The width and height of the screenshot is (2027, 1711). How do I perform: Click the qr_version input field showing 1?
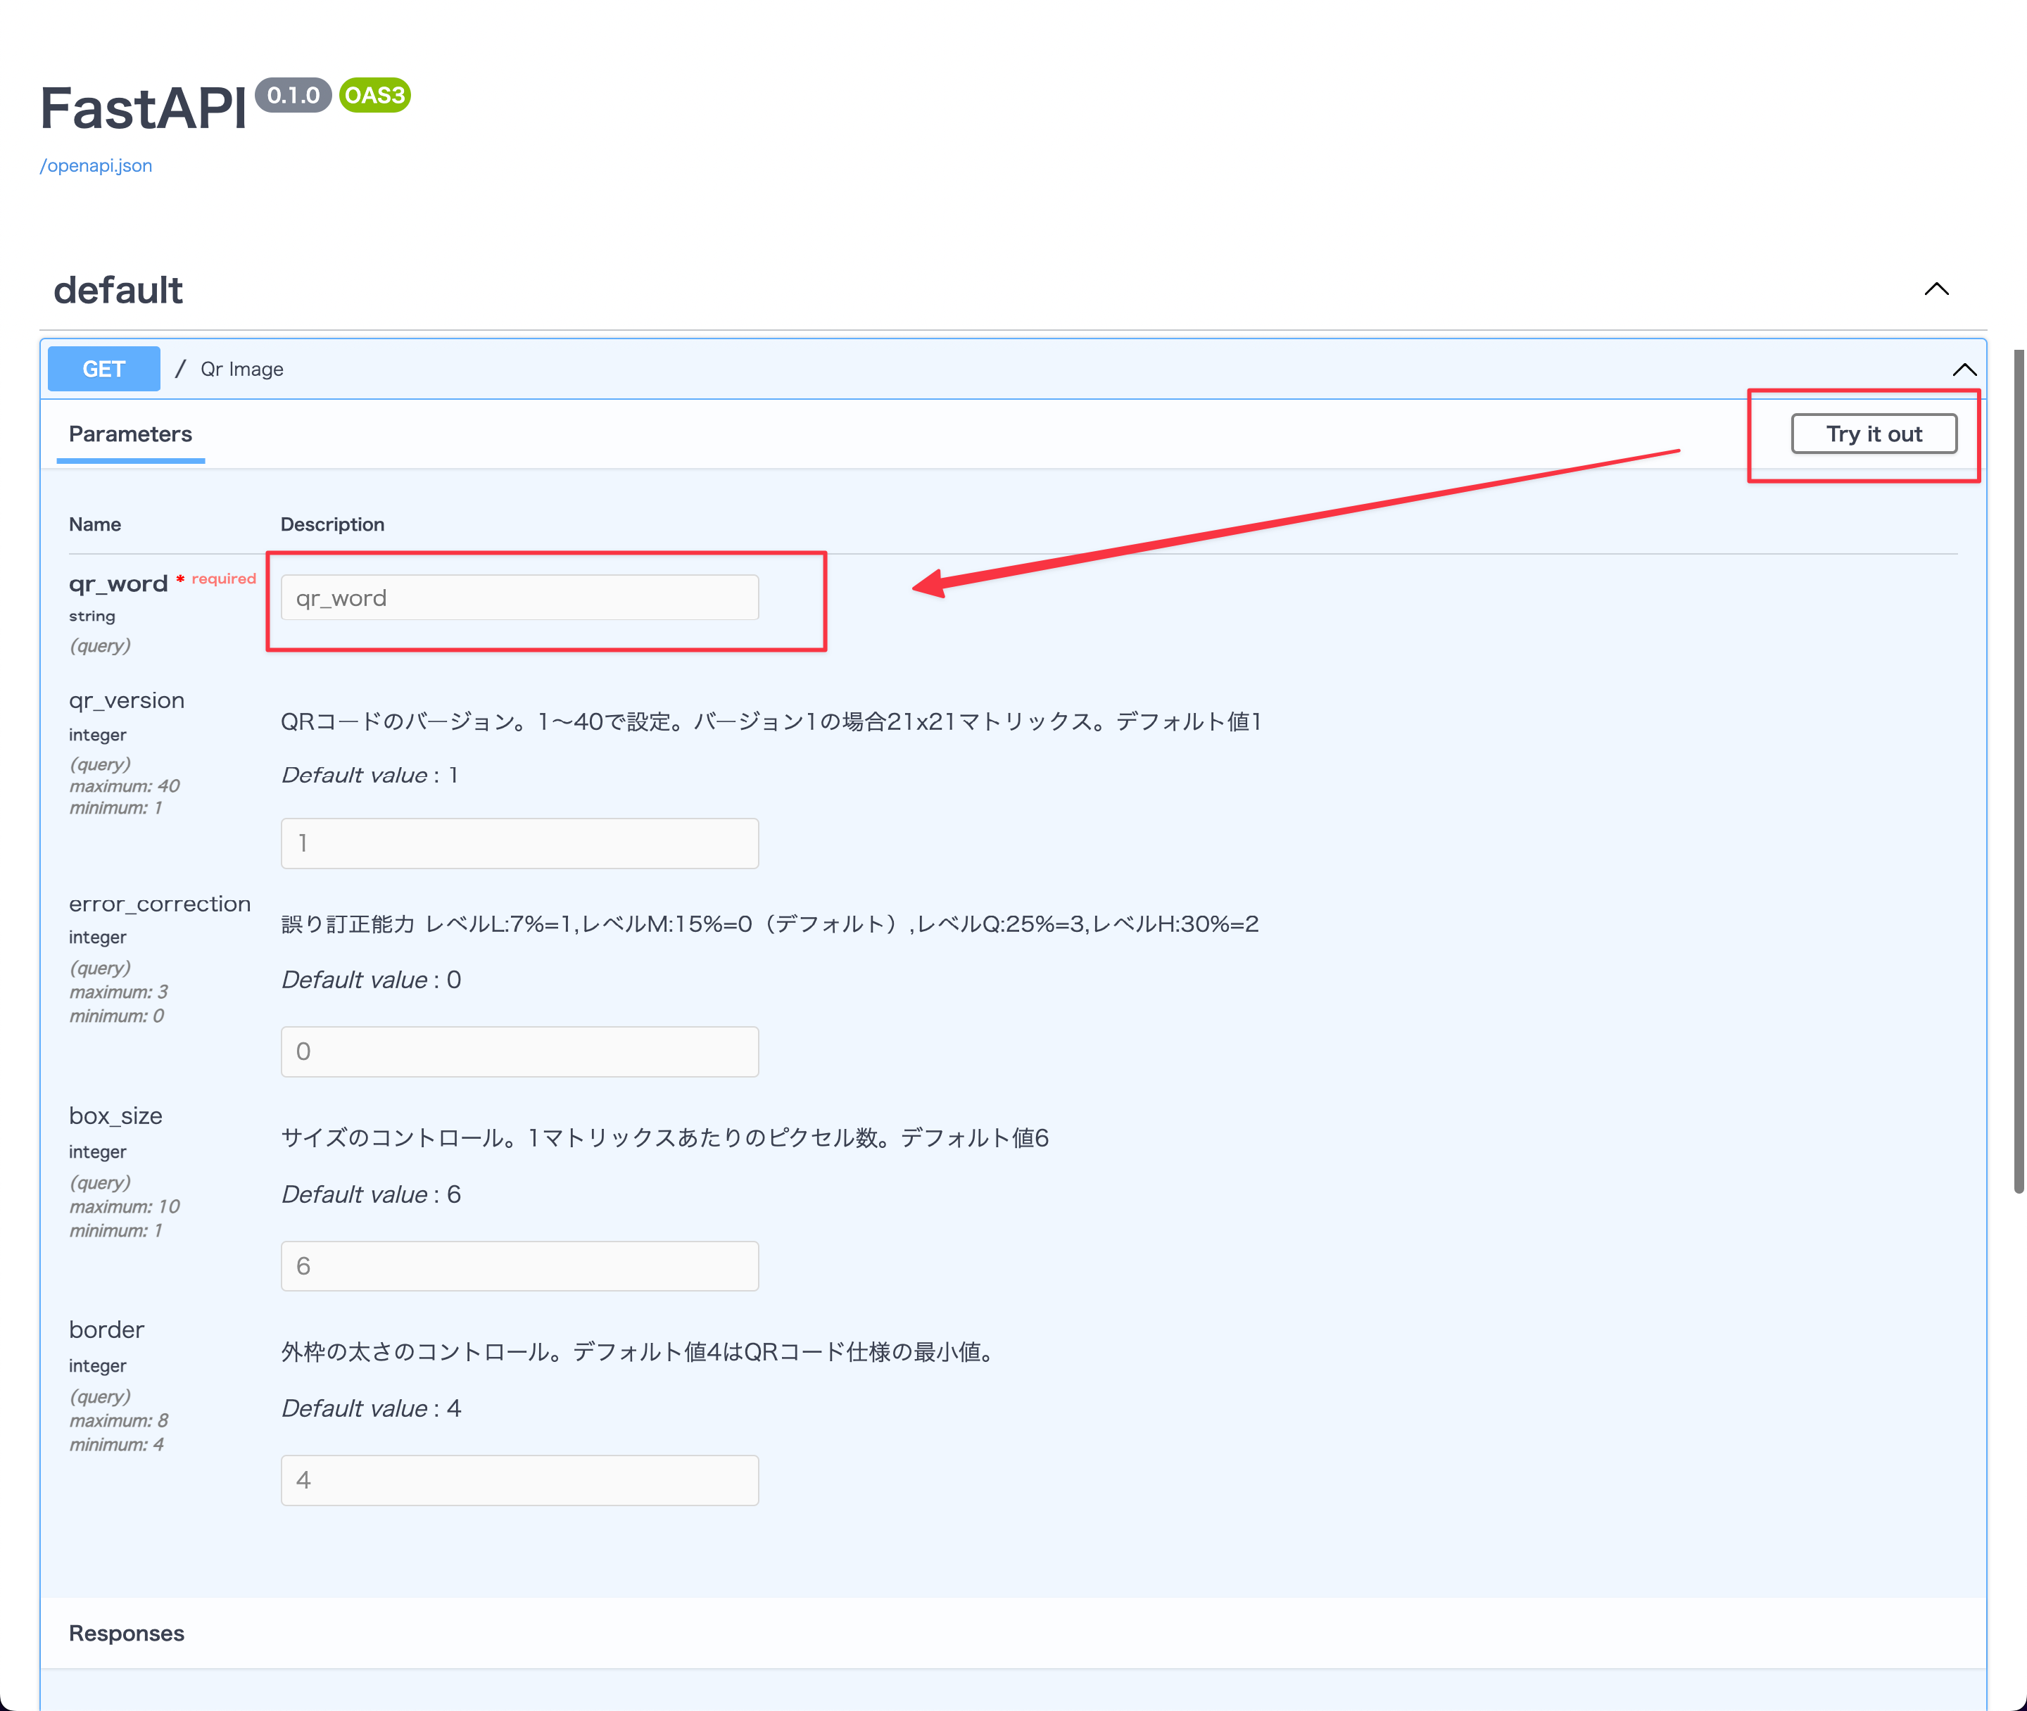coord(520,844)
